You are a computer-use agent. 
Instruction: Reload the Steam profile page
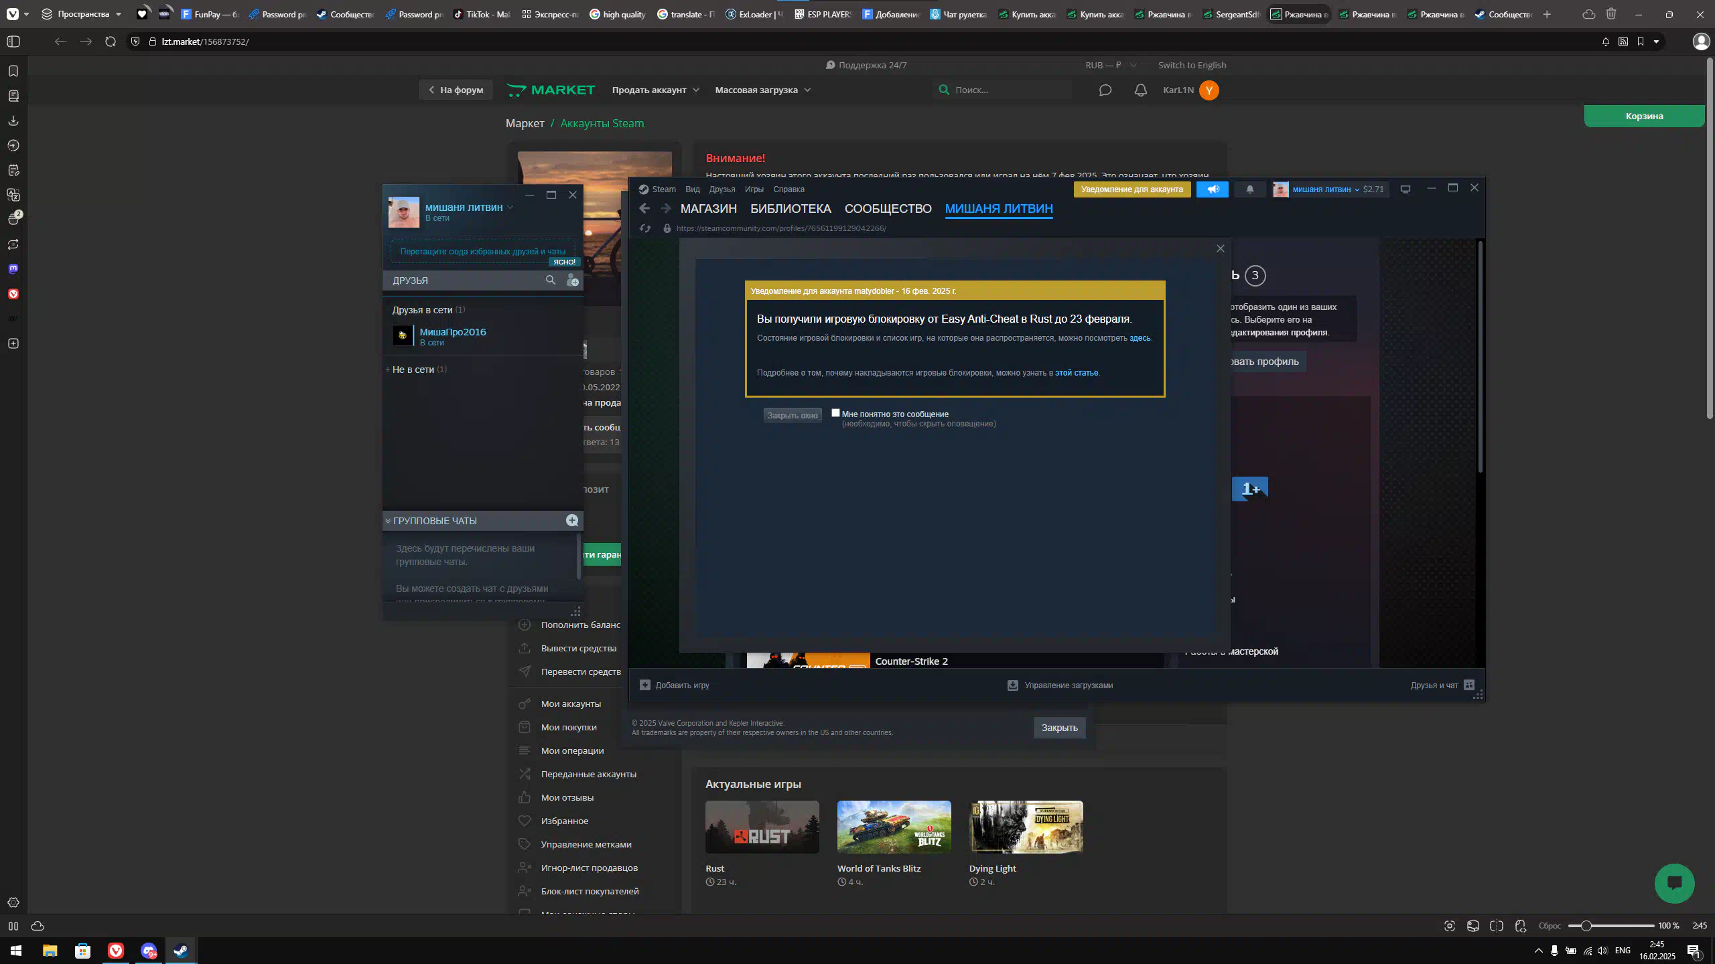[x=645, y=228]
